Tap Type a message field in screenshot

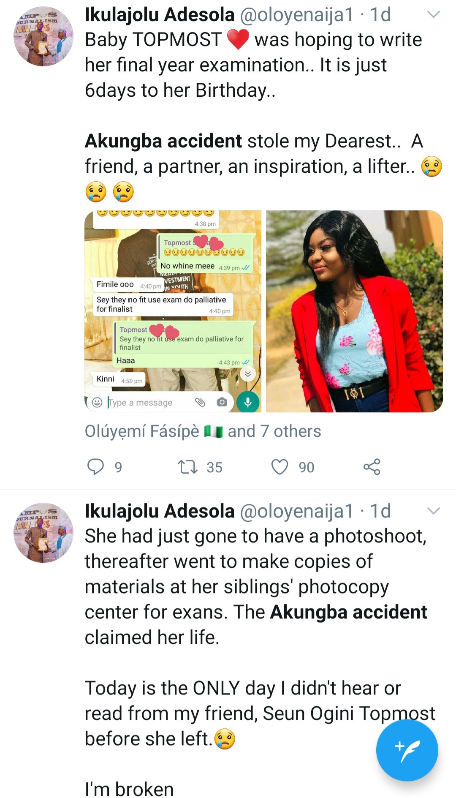[x=144, y=403]
